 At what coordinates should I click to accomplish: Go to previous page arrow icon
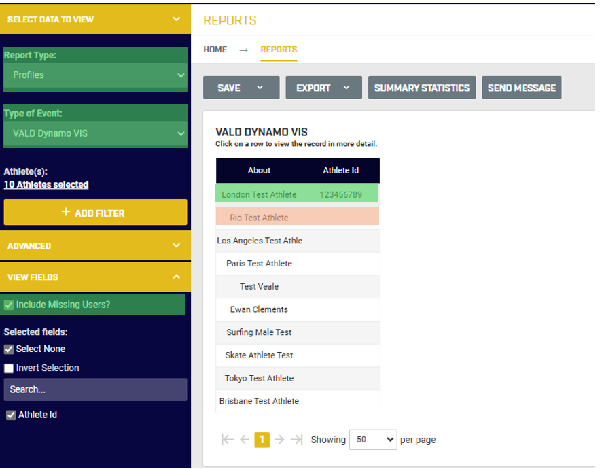coord(245,439)
